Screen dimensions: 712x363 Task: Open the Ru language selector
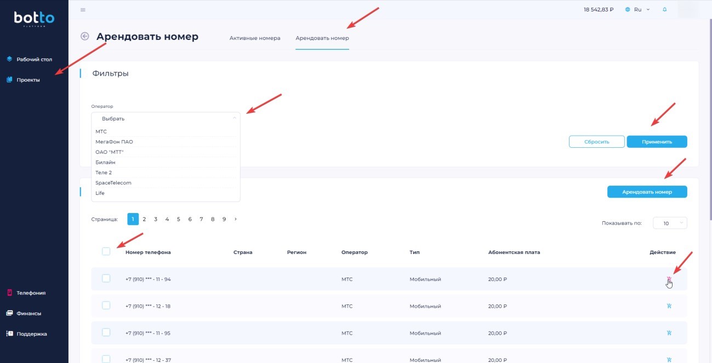click(x=637, y=10)
